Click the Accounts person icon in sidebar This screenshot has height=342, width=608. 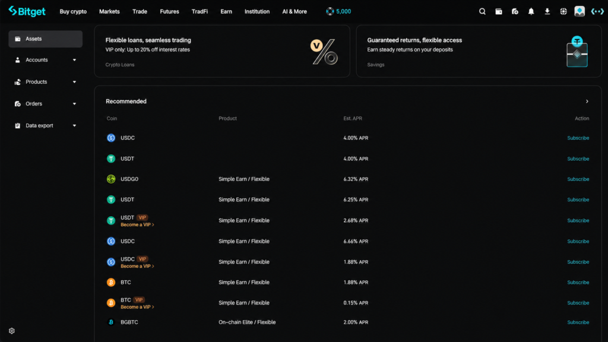17,60
